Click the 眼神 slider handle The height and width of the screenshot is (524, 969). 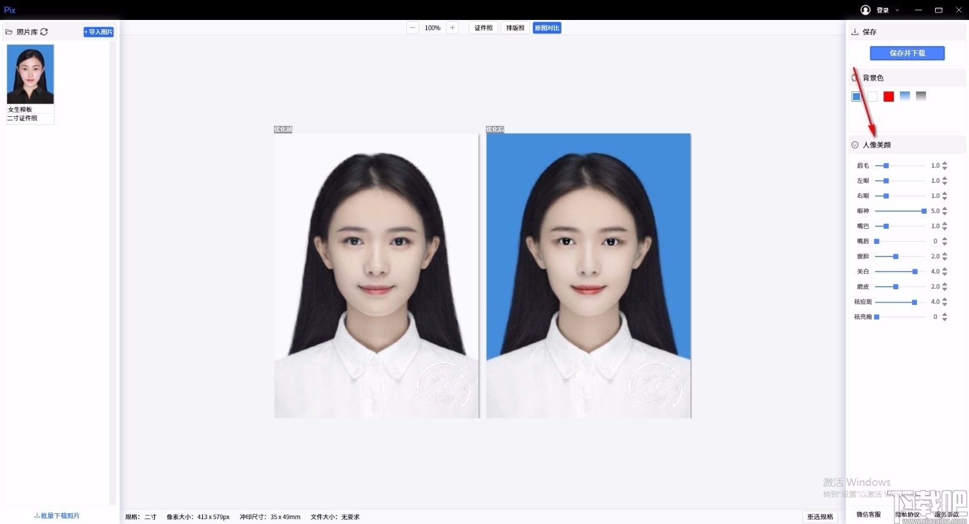coord(924,211)
